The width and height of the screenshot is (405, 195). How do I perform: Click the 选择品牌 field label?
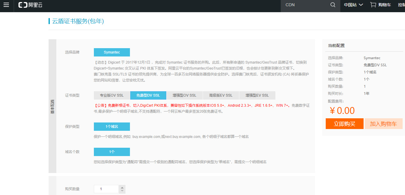[x=72, y=52]
